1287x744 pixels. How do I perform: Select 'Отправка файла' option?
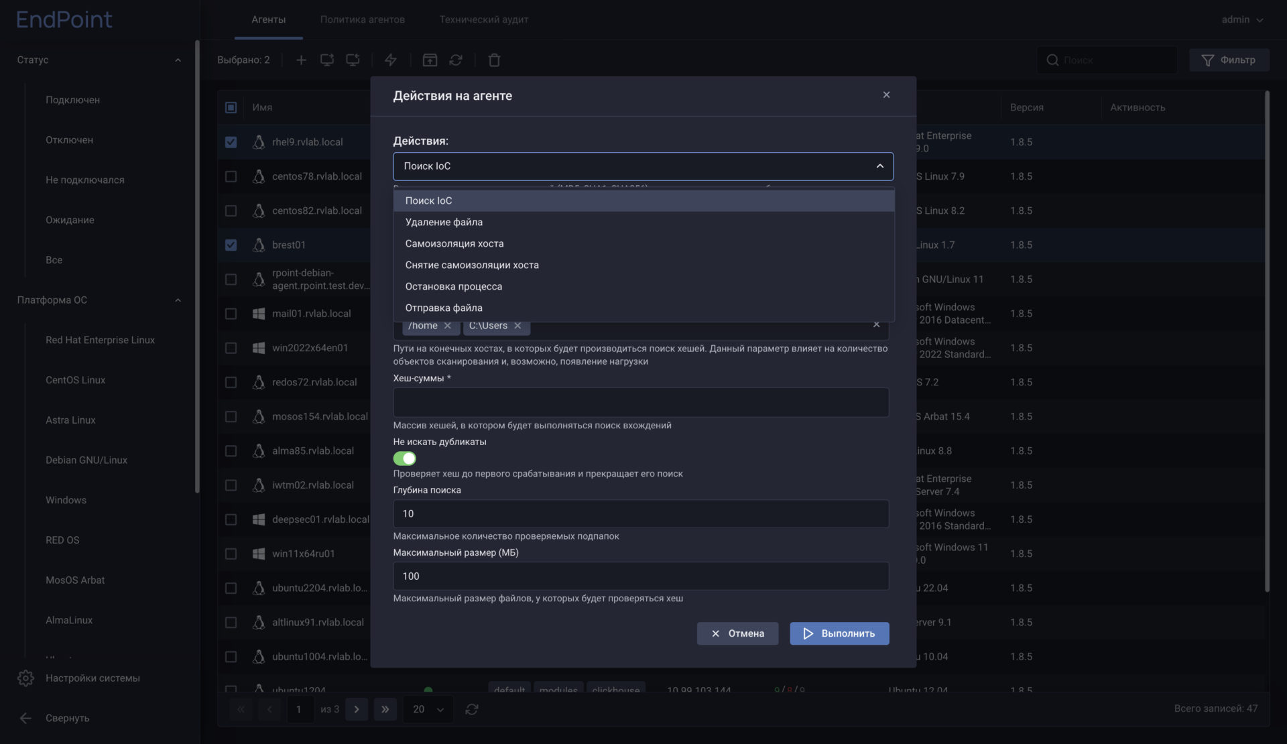coord(643,308)
